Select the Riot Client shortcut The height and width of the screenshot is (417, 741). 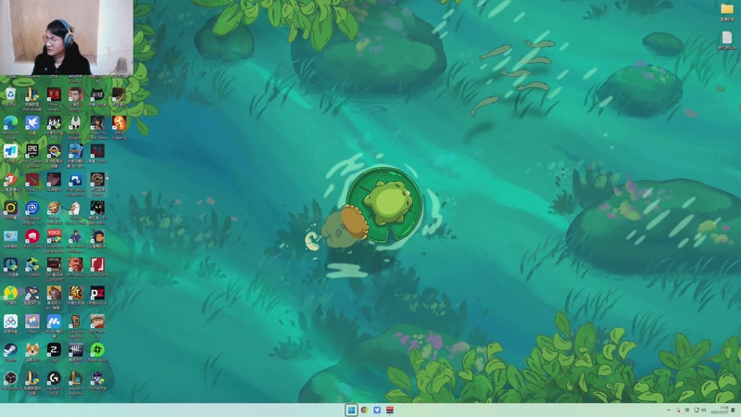point(32,236)
